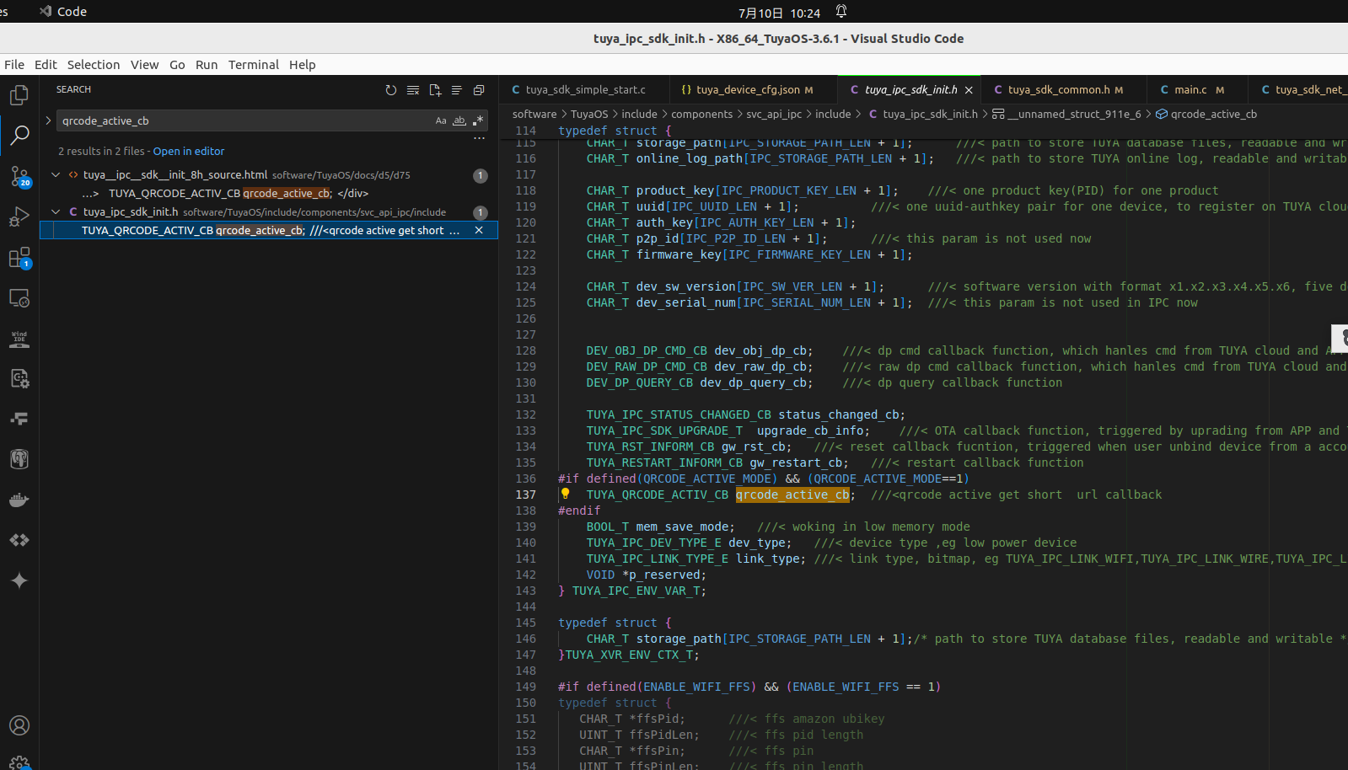Open the Explorer view in activity bar
This screenshot has width=1348, height=770.
(x=19, y=95)
